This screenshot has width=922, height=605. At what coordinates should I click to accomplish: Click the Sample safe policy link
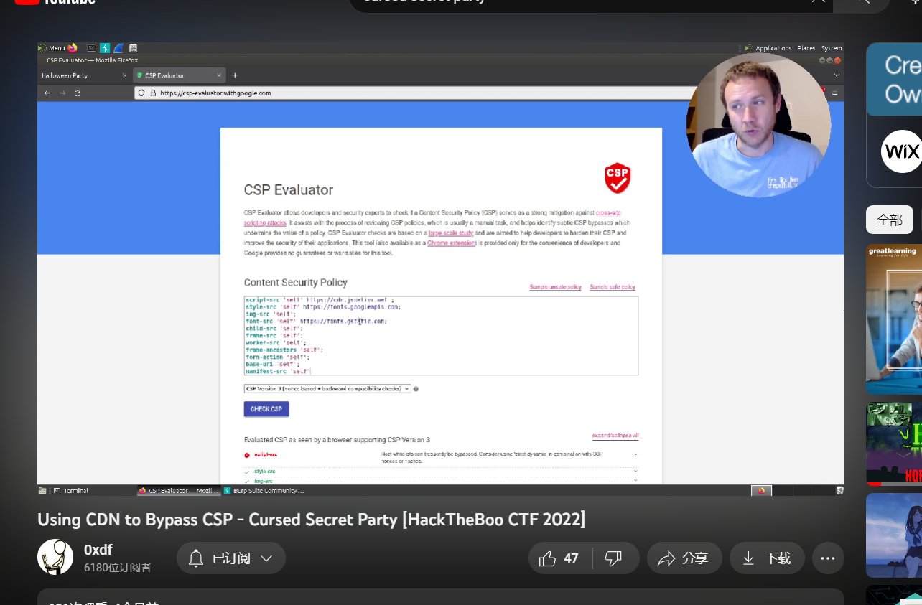613,287
